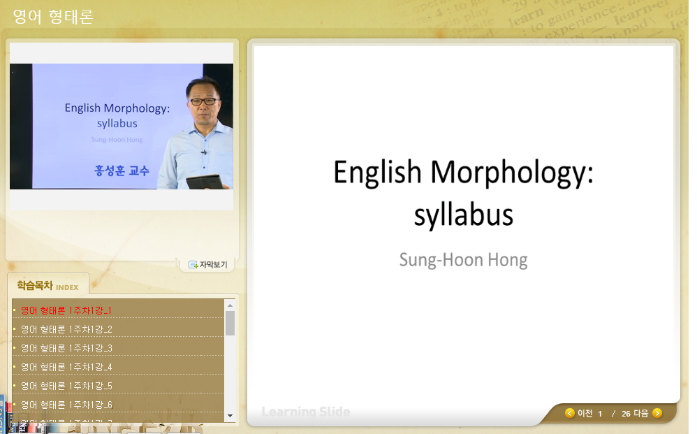The image size is (697, 434).
Task: Select index entry 영어 형태론 1주차1강_4
Action: click(66, 367)
